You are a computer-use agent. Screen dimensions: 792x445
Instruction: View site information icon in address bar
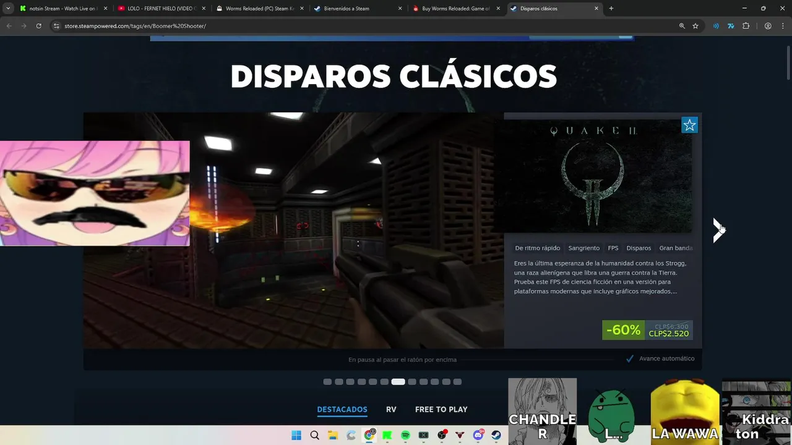[56, 26]
